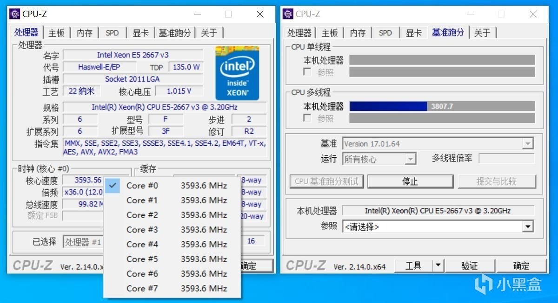Click the Intel Inside Xeon logo
Screen dimensions: 558x303
pyautogui.click(x=237, y=73)
